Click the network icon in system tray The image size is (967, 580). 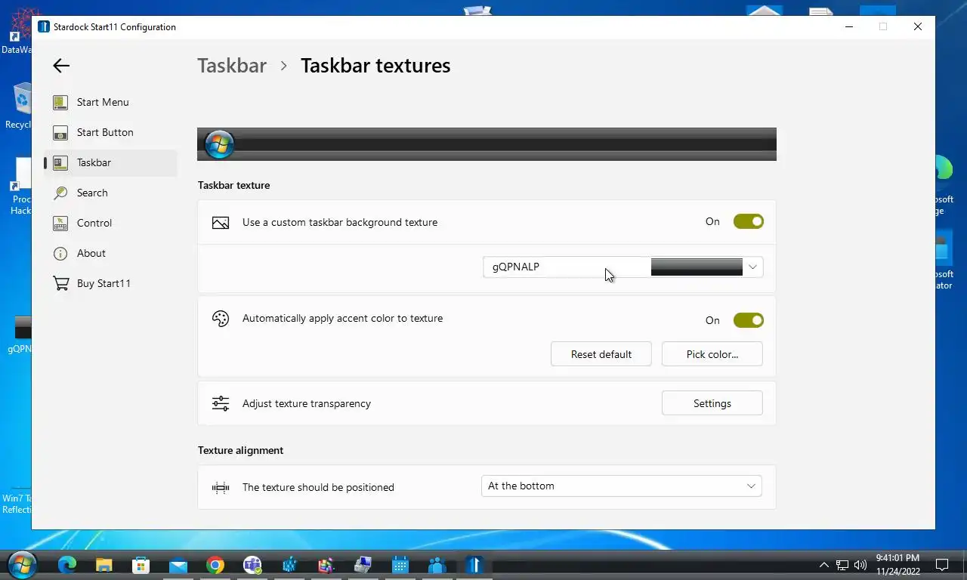point(842,565)
